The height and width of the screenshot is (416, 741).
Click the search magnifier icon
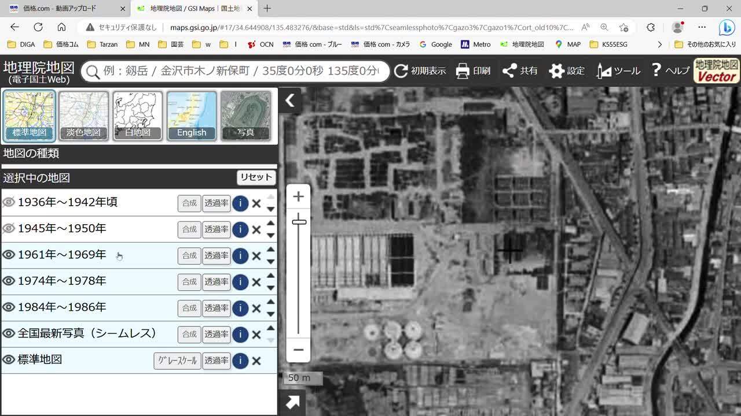(x=92, y=70)
